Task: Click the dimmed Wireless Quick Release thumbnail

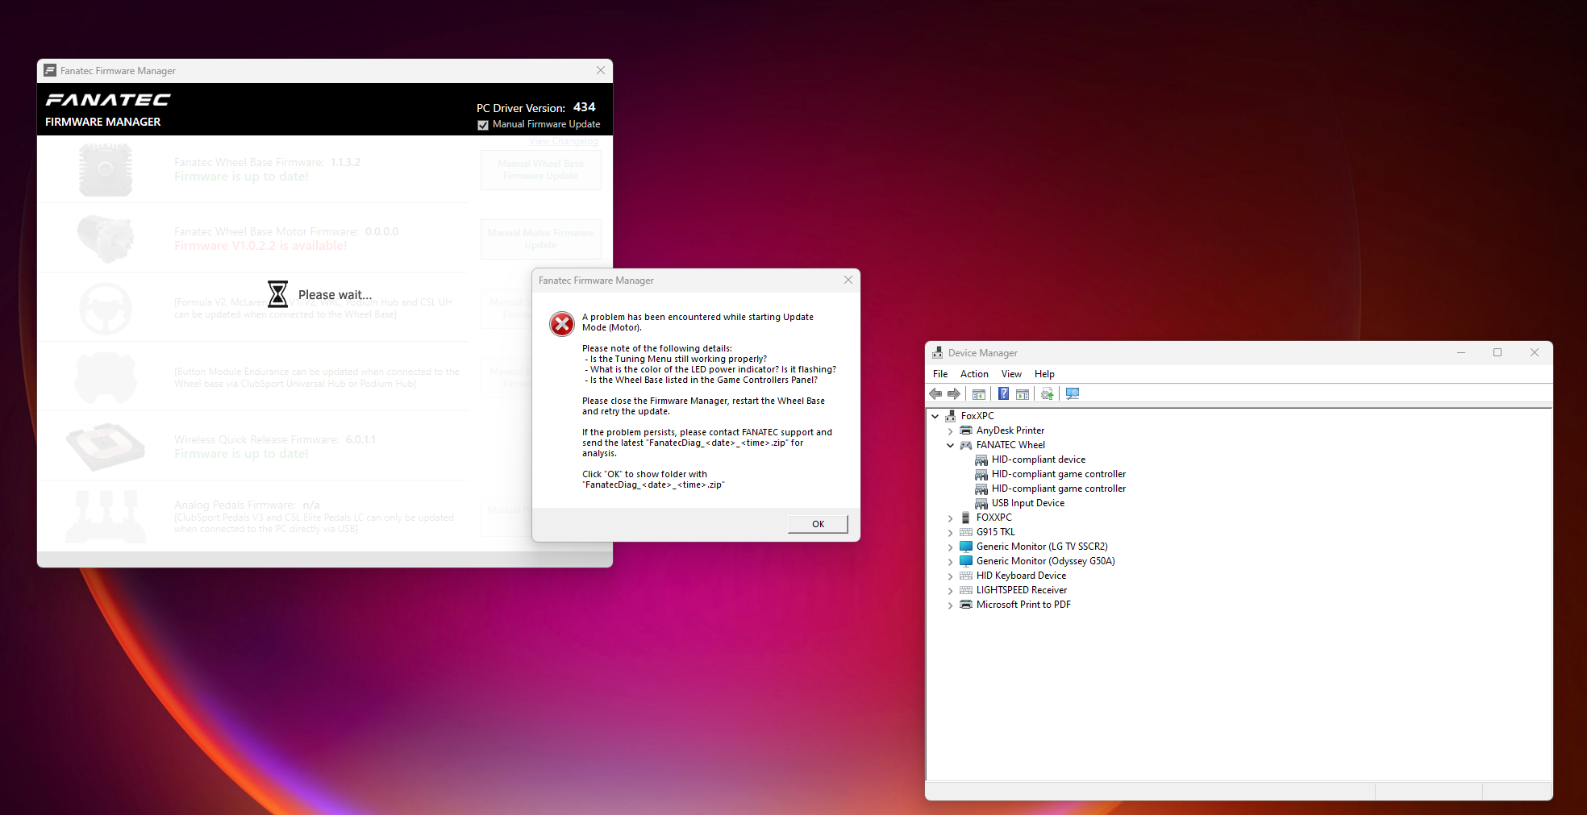Action: click(106, 447)
